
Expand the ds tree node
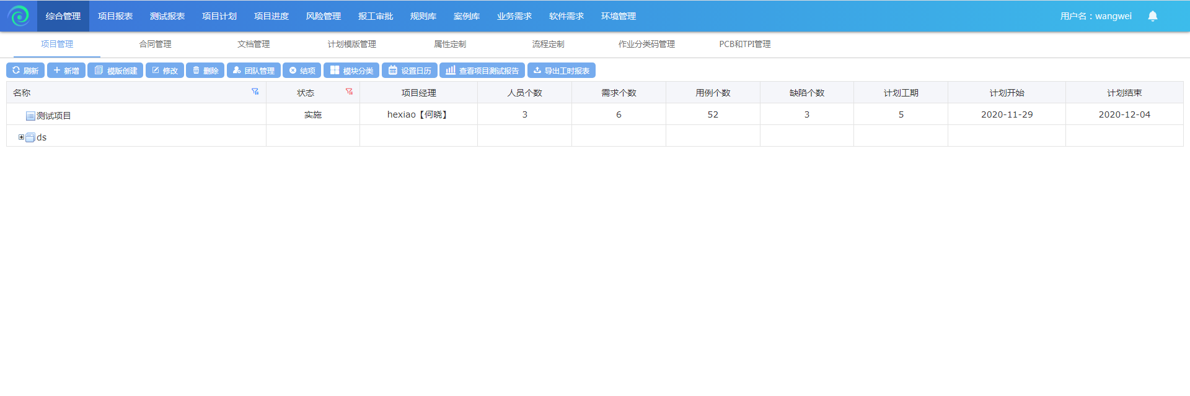click(21, 137)
